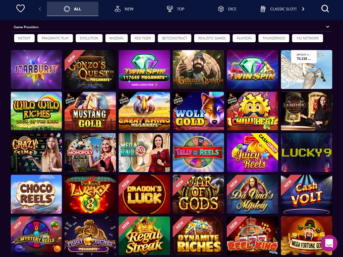Select the ALL games tab

(73, 9)
